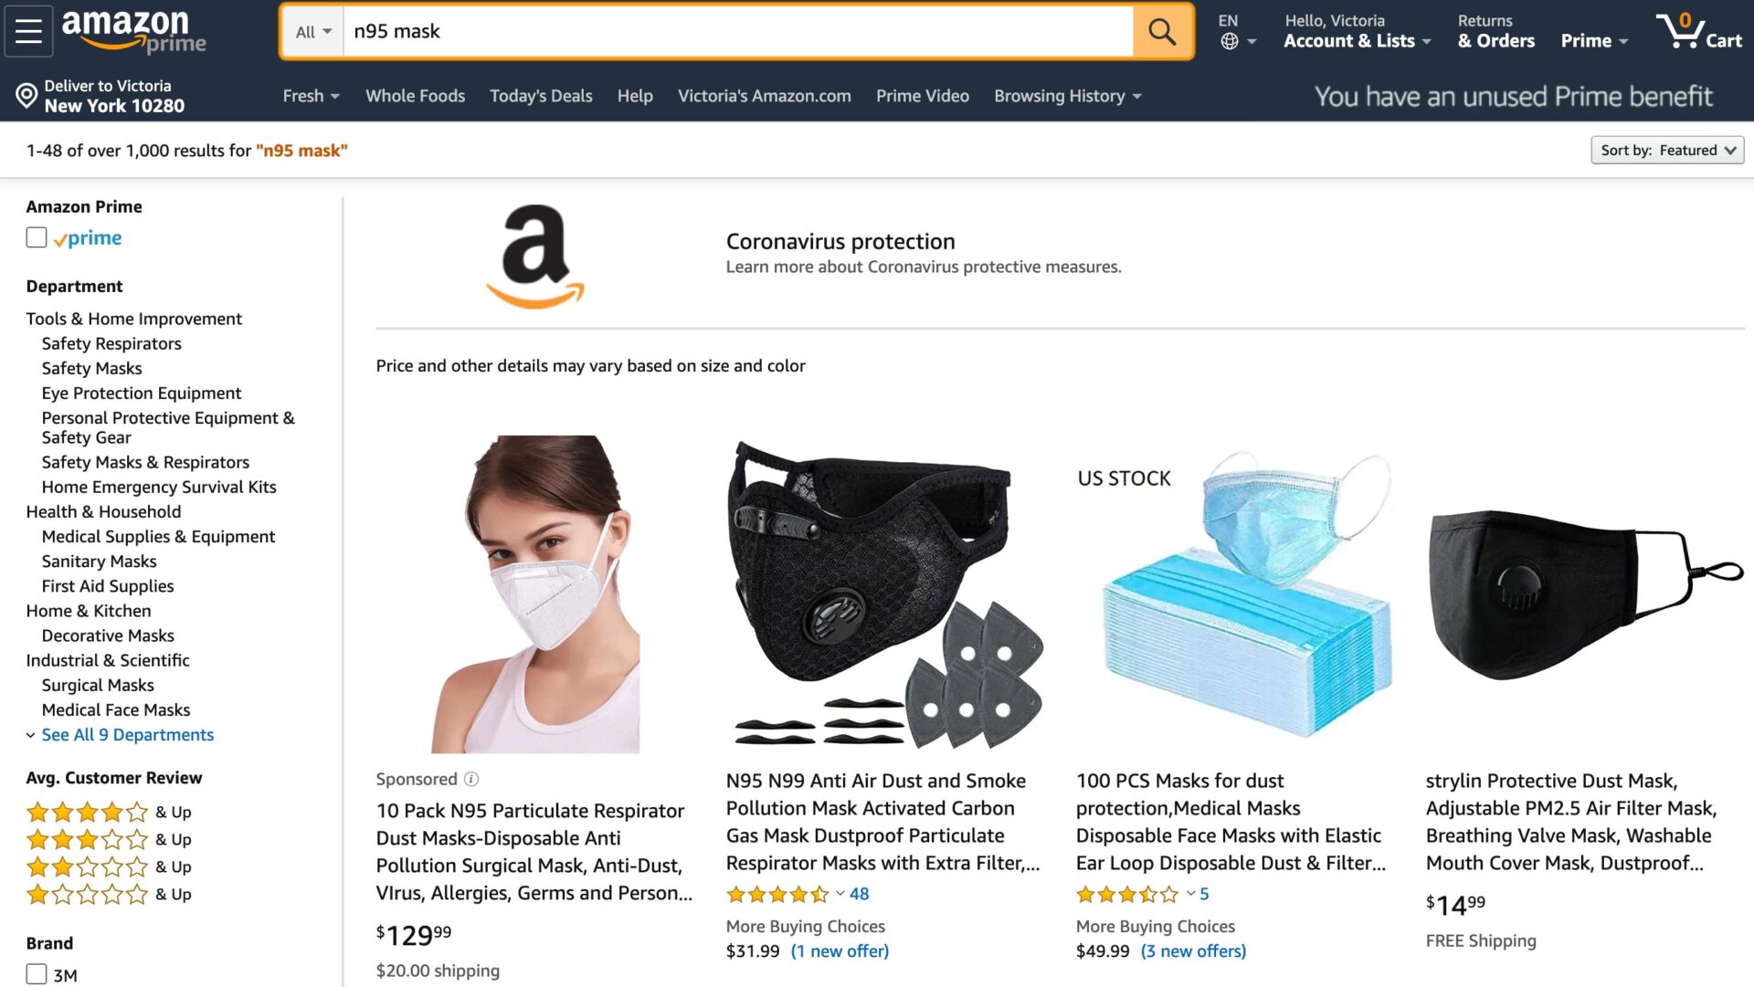The height and width of the screenshot is (987, 1754).
Task: Open the Sort by Featured dropdown
Action: tap(1667, 151)
